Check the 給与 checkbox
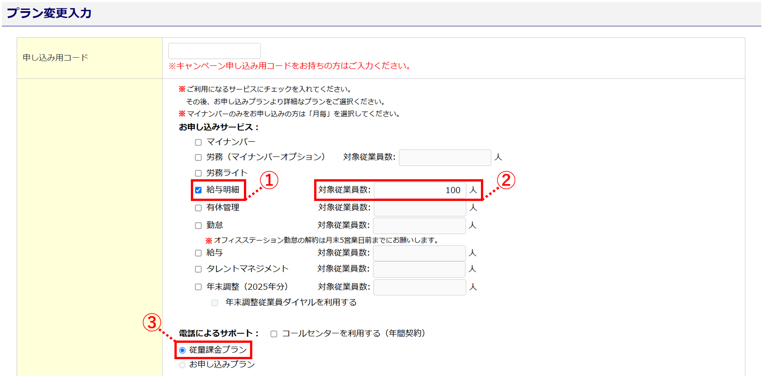This screenshot has width=763, height=376. (x=198, y=253)
